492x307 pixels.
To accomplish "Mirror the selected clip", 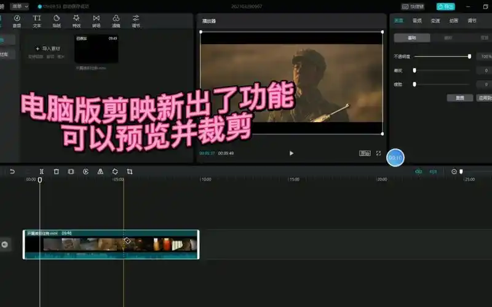I will pos(100,171).
